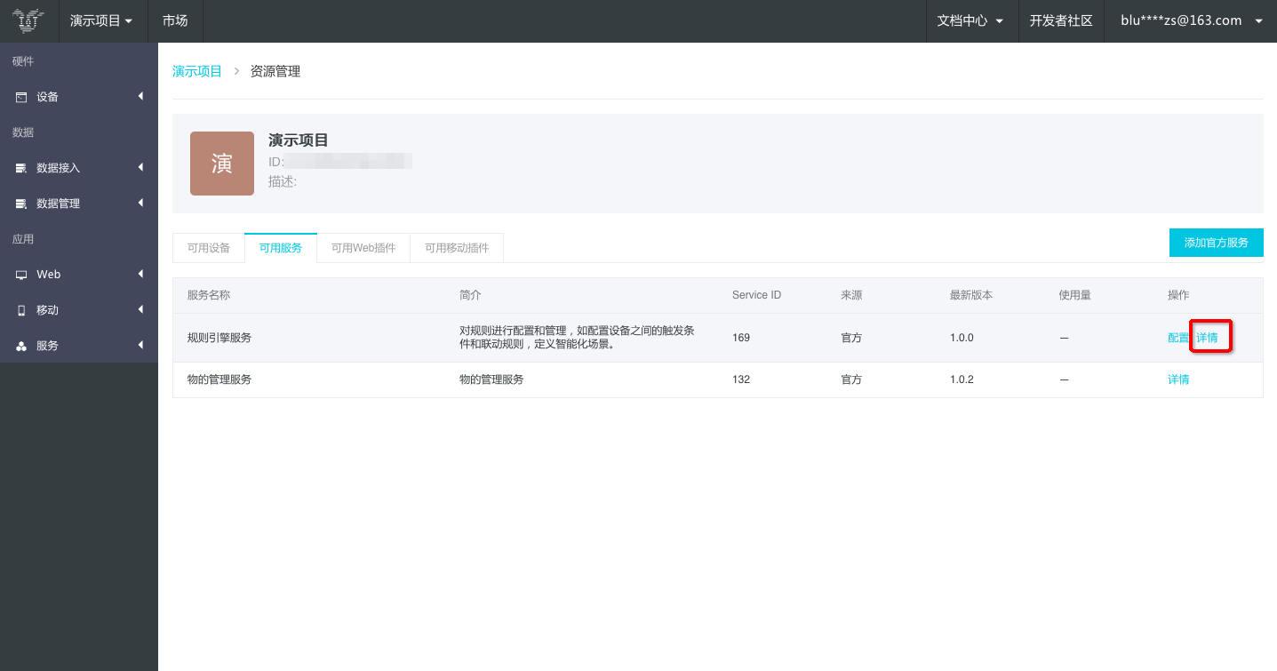This screenshot has width=1277, height=671.
Task: Open the account email dropdown
Action: click(1191, 20)
